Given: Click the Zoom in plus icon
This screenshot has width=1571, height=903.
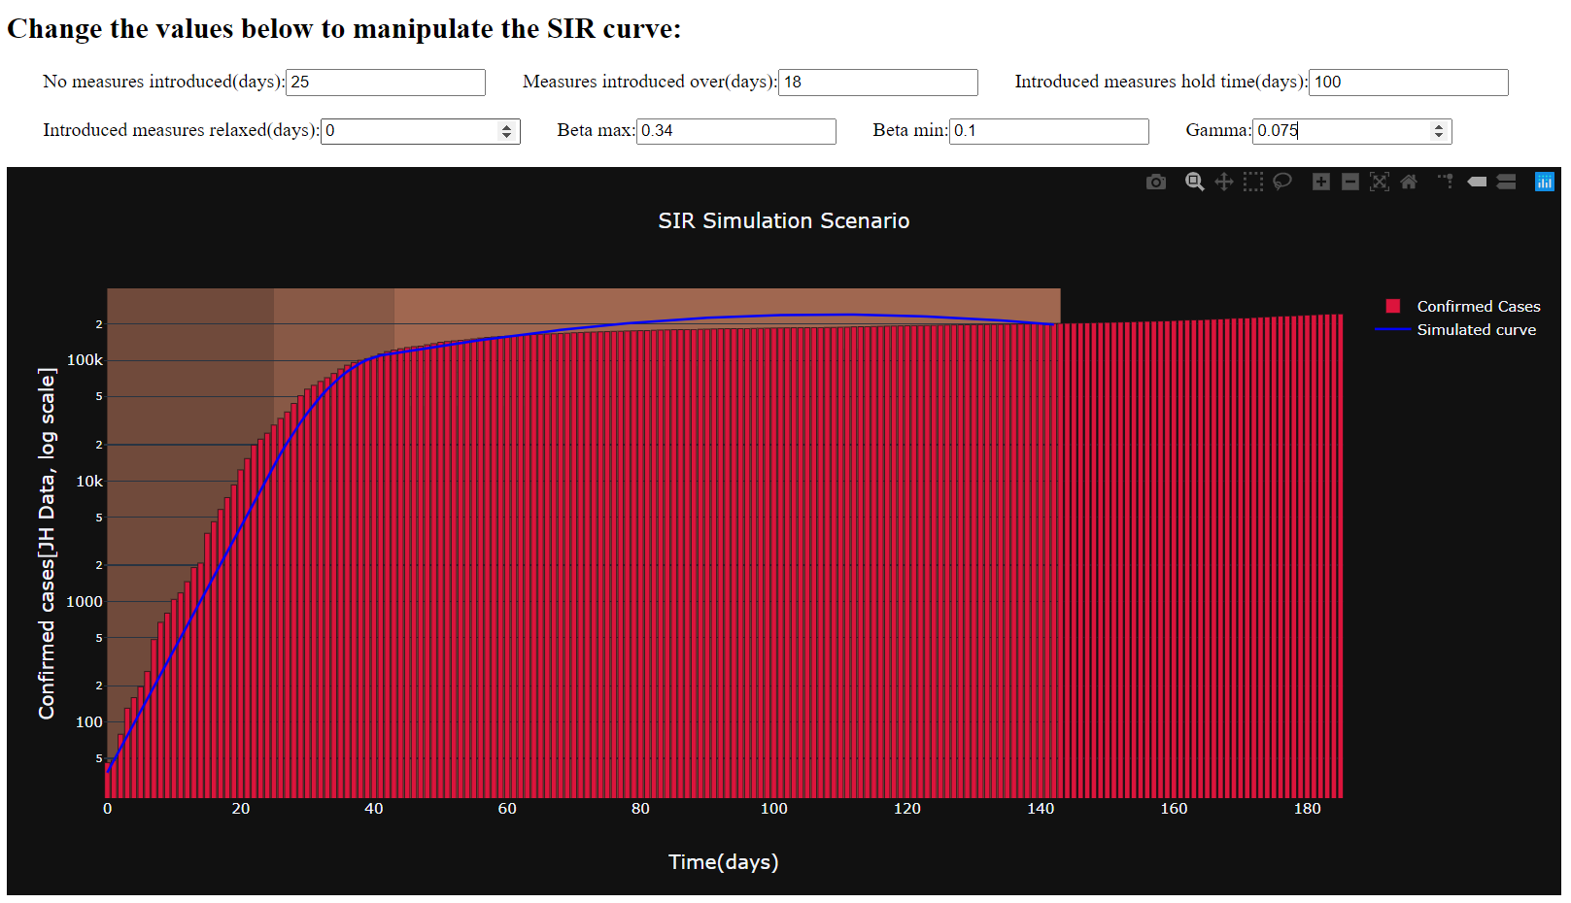Looking at the screenshot, I should 1321,182.
